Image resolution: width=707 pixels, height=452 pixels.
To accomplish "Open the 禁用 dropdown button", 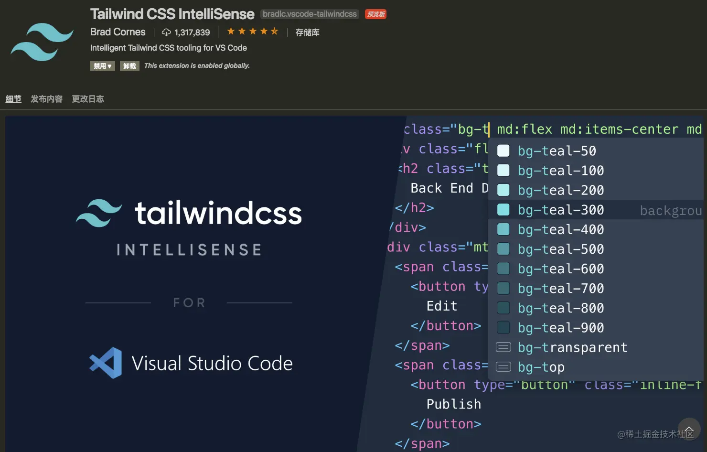I will click(x=103, y=66).
